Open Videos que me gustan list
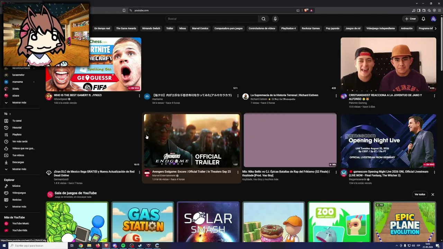Image resolution: width=443 pixels, height=249 pixels. tap(23, 148)
